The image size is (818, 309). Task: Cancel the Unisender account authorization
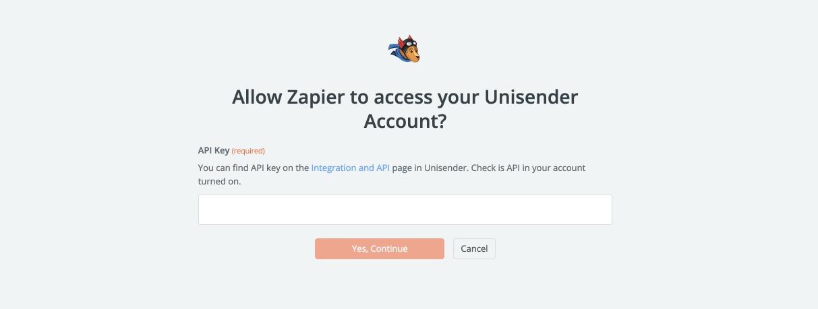474,248
